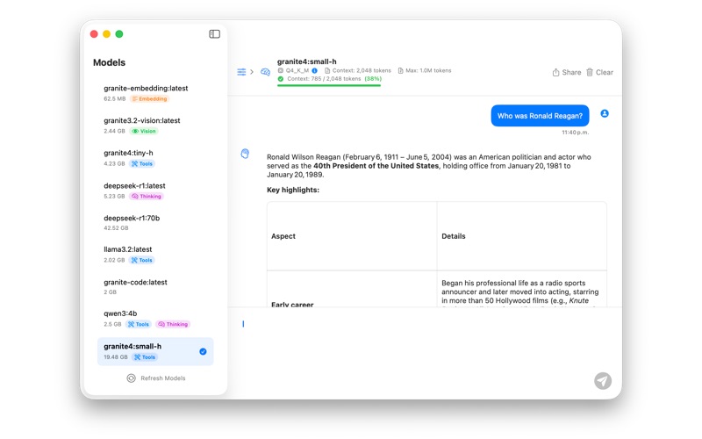
Task: Click the 'Models' sidebar heading
Action: tap(109, 62)
